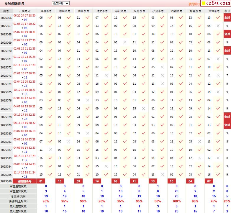
Task: Click the red 09 badge under 周南 in row 2025086
Action: (x=78, y=181)
